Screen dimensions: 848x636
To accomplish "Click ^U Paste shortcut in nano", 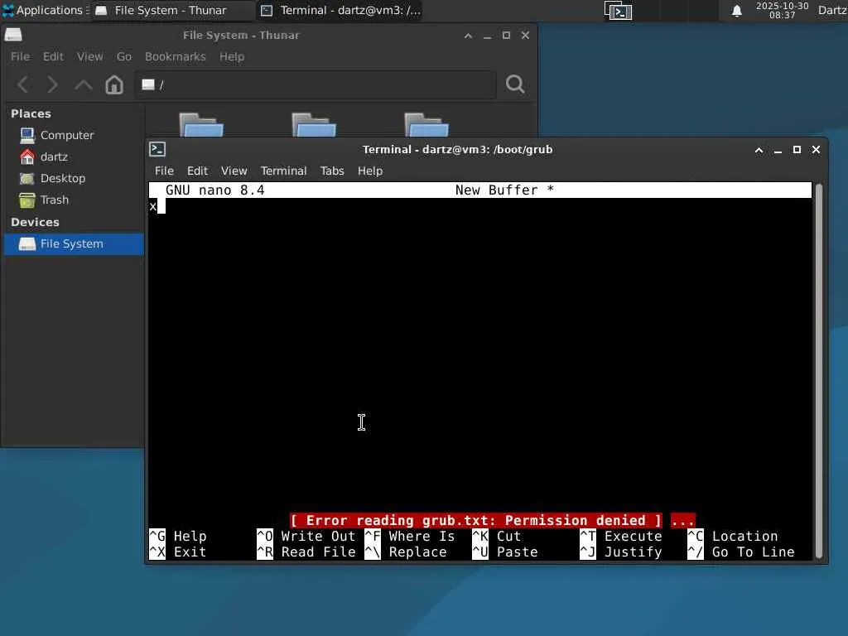I will tap(505, 552).
